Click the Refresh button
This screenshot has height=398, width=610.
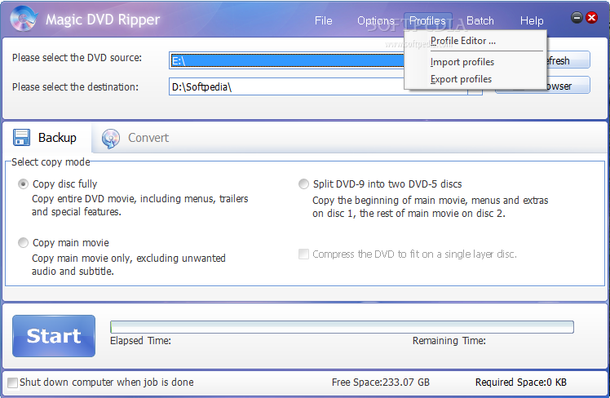tap(568, 60)
